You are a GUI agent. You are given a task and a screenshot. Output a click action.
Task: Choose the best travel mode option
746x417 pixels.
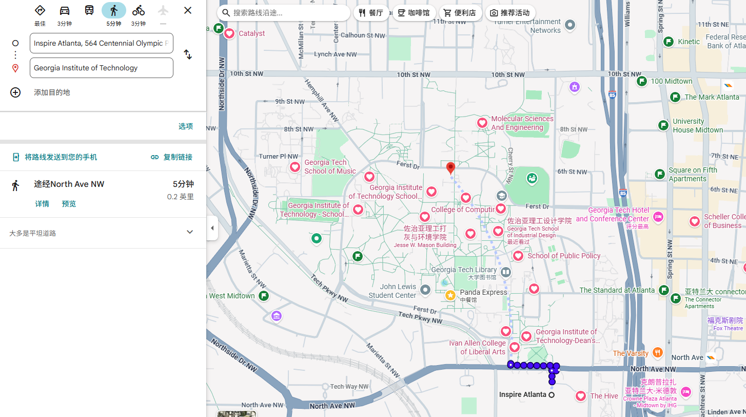click(x=40, y=11)
